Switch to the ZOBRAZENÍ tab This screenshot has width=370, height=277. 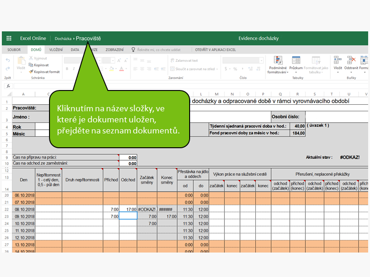pos(114,49)
